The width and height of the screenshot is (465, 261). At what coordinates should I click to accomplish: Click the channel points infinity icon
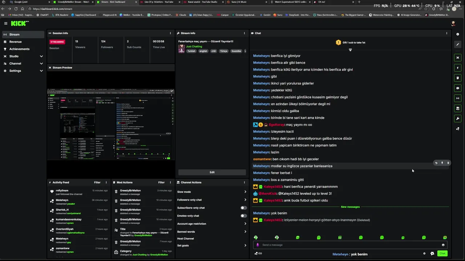(x=258, y=253)
